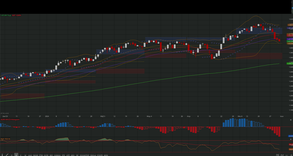The width and height of the screenshot is (293, 156).
Task: Click the 1.338,53 green price tag
Action: pos(290,63)
